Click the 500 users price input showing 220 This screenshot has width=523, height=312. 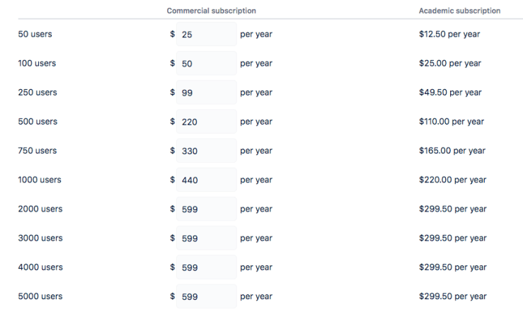click(x=206, y=122)
